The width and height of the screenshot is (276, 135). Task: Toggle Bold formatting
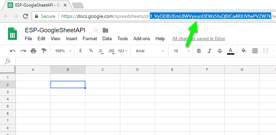(x=199, y=51)
